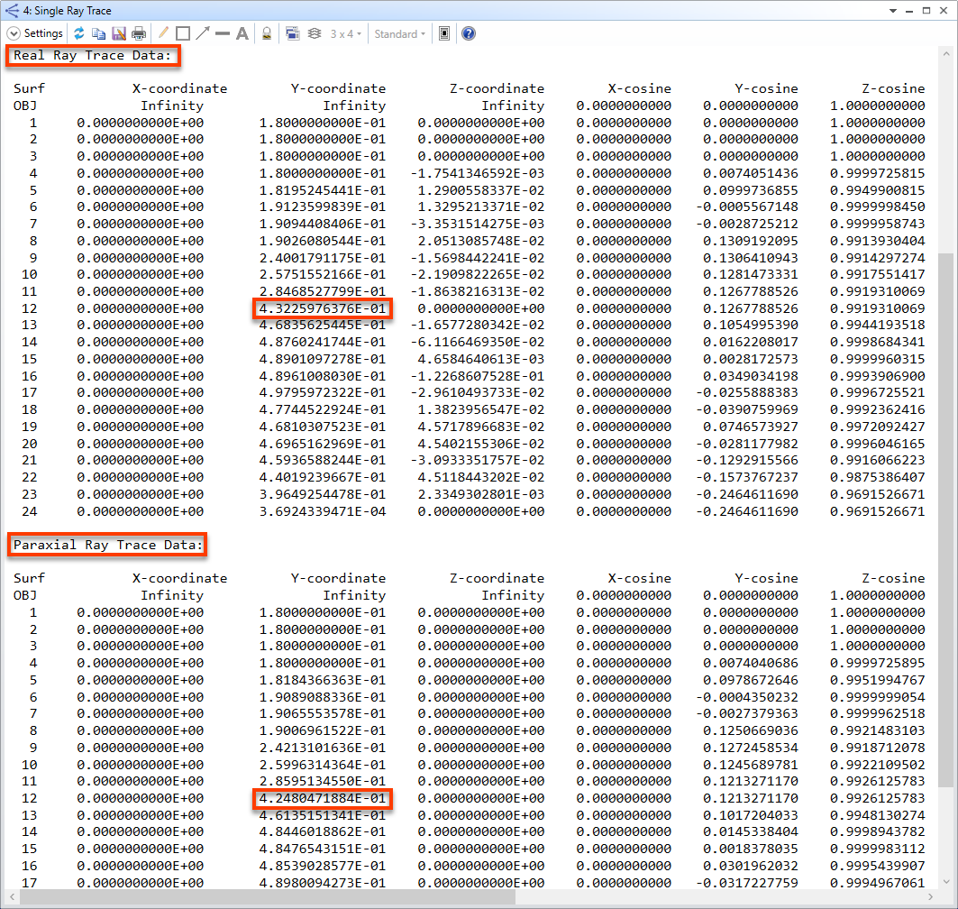Click the value 0.9691526671 in row 23

pos(877,494)
